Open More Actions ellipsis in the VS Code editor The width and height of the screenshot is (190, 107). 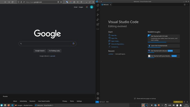click(187, 5)
